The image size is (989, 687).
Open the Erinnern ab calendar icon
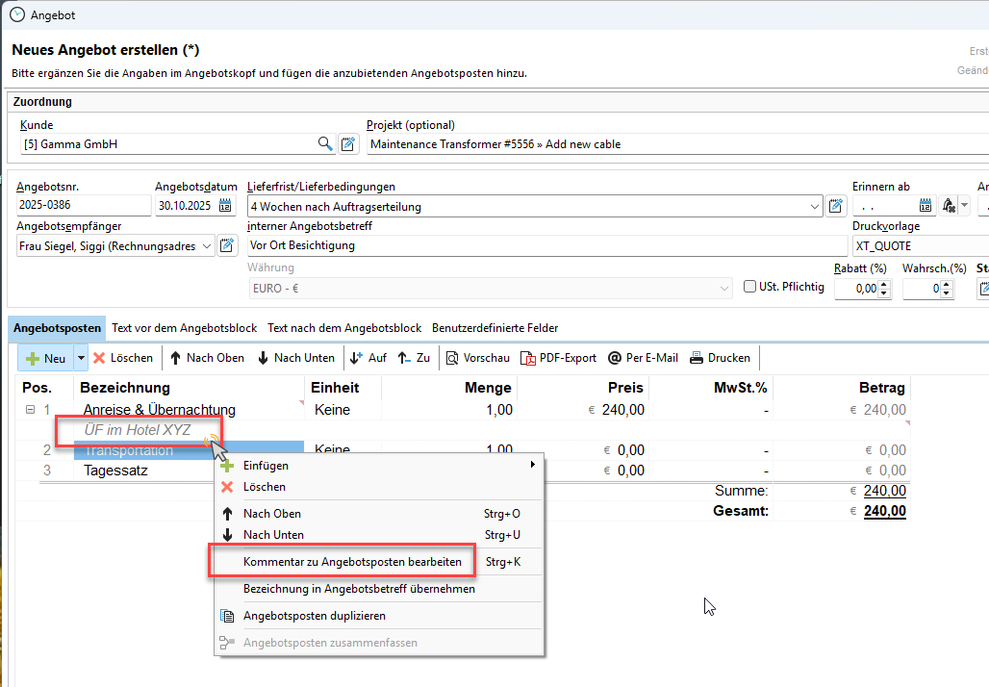(925, 206)
